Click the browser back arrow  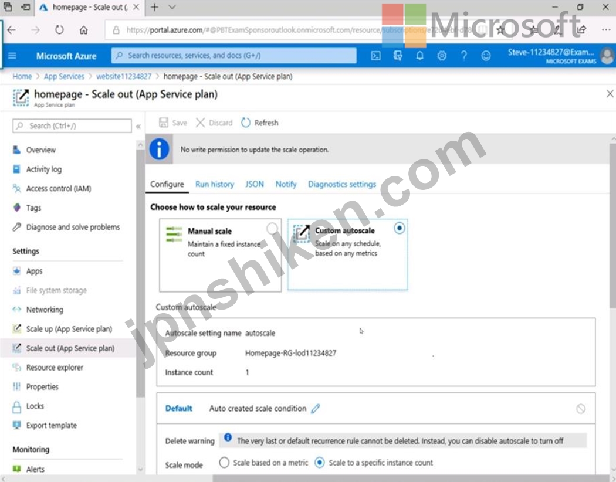(x=12, y=30)
